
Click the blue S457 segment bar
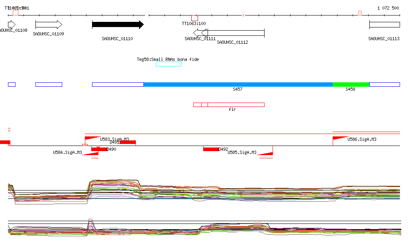click(x=238, y=84)
